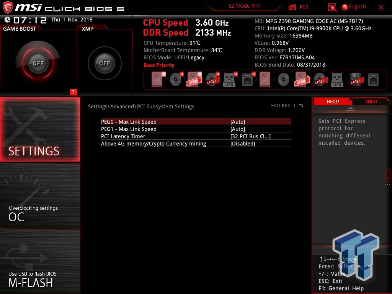Select the UEFI CD/DVD boot device icon

tap(176, 79)
